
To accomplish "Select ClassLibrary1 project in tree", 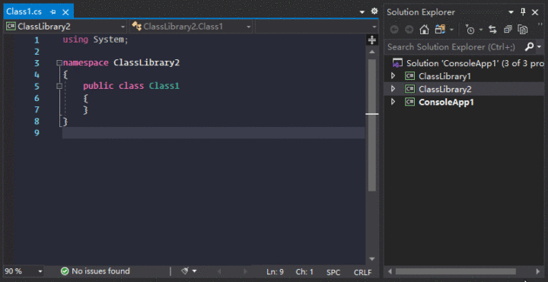I will [445, 76].
